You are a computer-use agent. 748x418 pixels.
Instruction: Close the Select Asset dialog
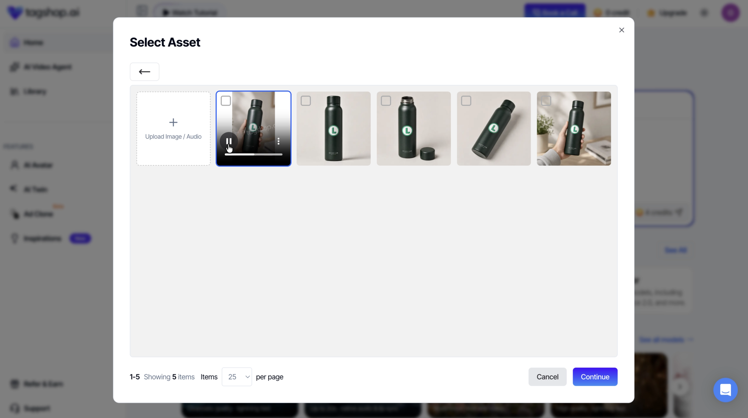pos(621,30)
